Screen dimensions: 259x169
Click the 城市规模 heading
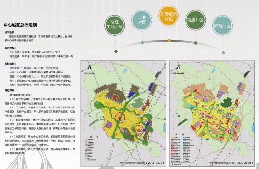pos(9,48)
